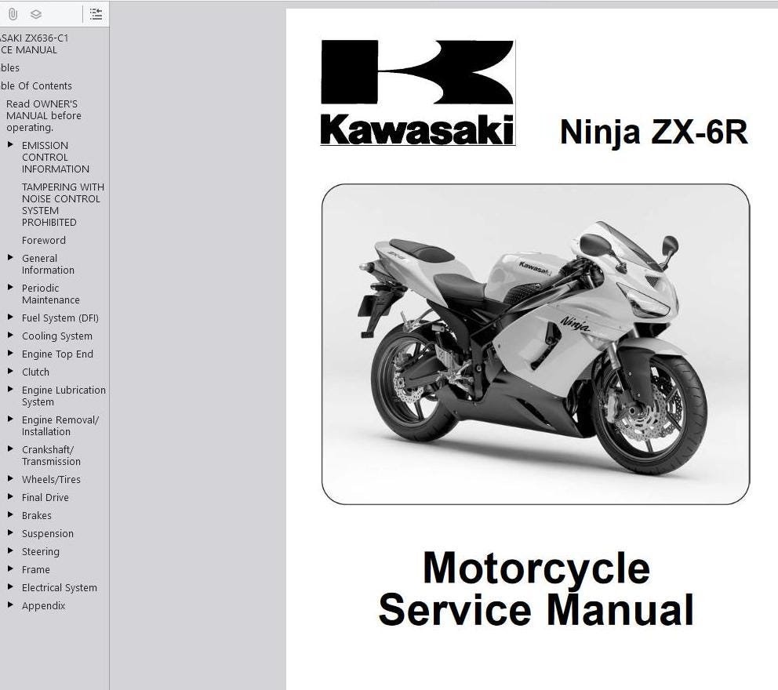Expand the Engine Top End bookmark
Screen dimensions: 778x690
[10, 354]
